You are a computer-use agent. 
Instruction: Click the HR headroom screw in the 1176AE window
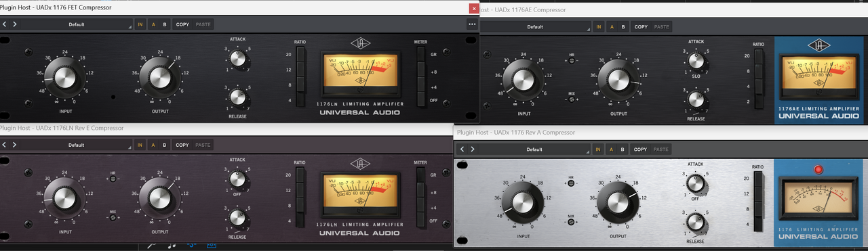(572, 61)
